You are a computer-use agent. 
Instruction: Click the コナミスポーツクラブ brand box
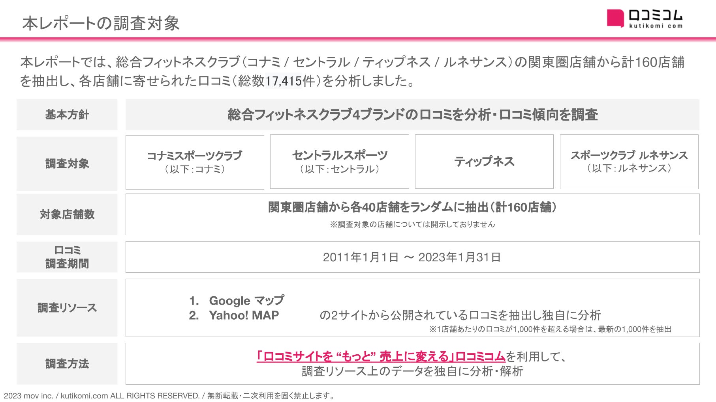tap(195, 162)
